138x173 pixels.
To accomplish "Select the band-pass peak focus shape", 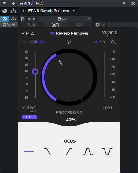I will click(88, 152).
